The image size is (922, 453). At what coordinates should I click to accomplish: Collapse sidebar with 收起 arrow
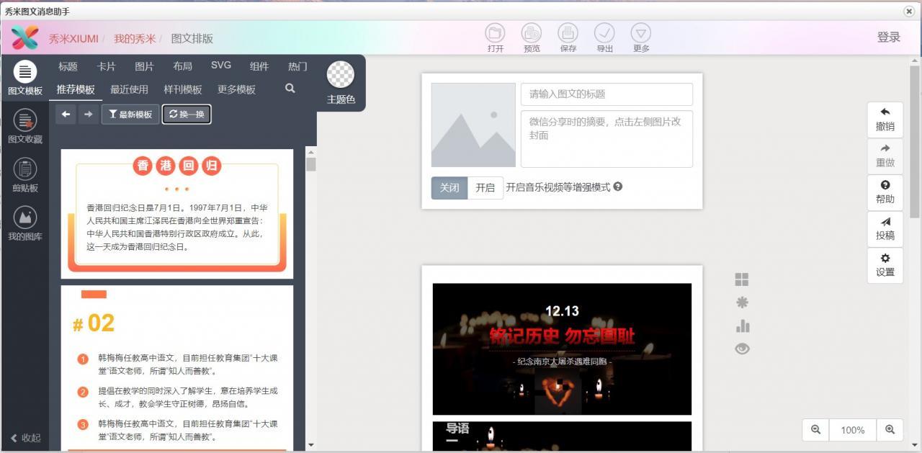(x=25, y=438)
